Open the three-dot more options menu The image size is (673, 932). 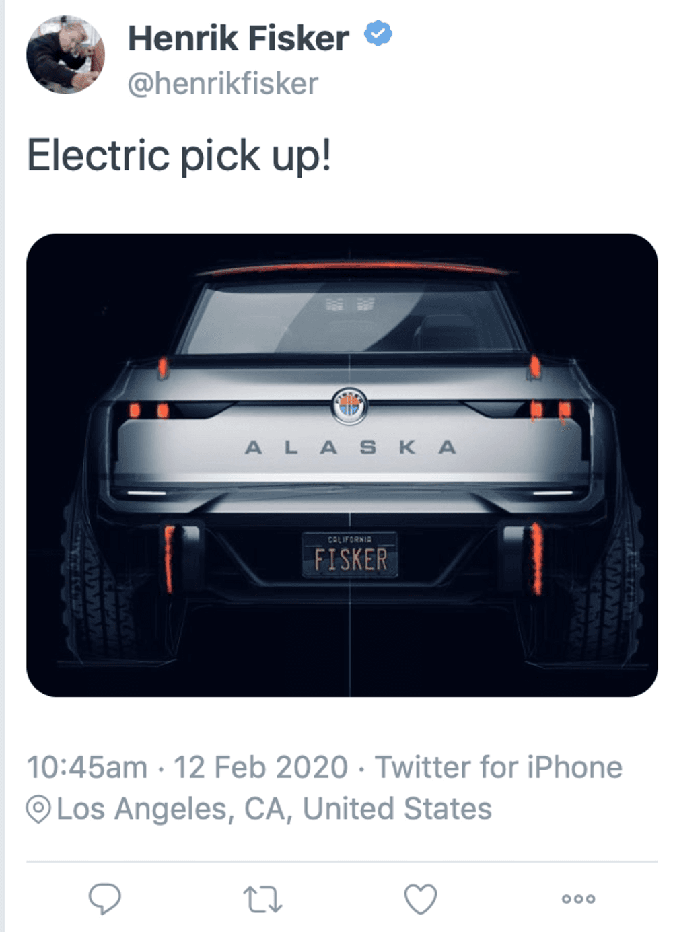point(579,899)
